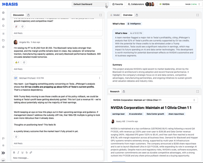Expand the Research panel to fullscreen
Image resolution: width=203 pixels, height=163 pixels.
pyautogui.click(x=198, y=91)
